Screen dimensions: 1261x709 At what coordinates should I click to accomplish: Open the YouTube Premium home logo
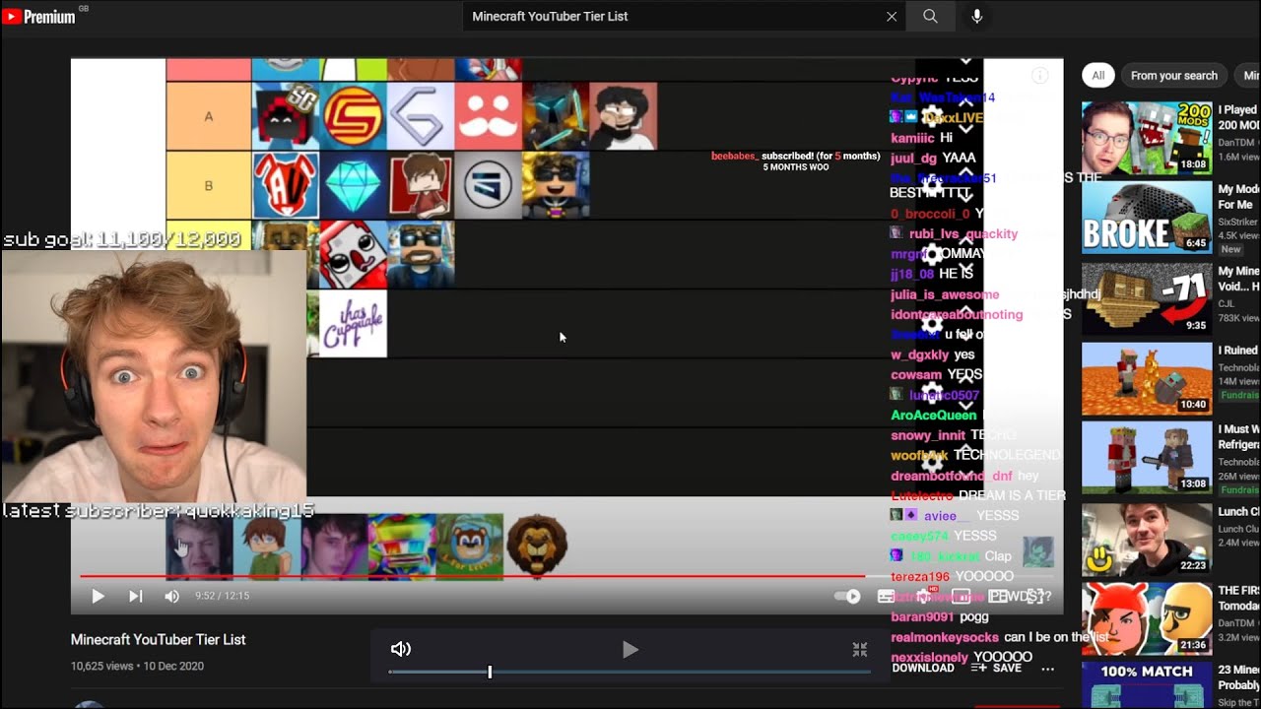coord(39,16)
